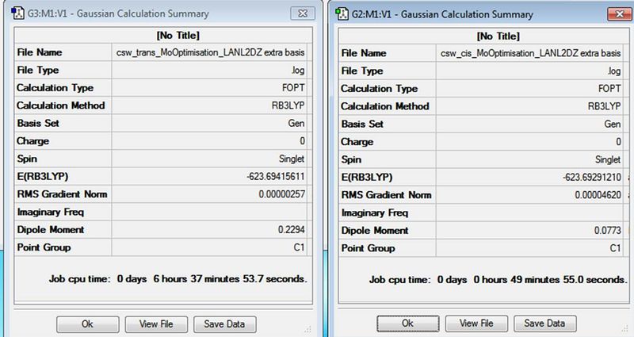Click the Singlet spin value in the G2 window
The image size is (634, 337).
pos(608,160)
